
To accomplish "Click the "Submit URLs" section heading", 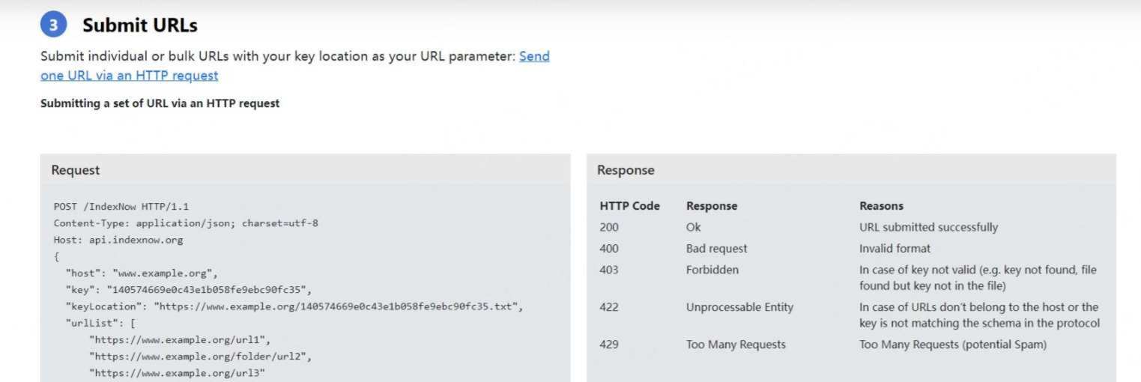I will (139, 25).
